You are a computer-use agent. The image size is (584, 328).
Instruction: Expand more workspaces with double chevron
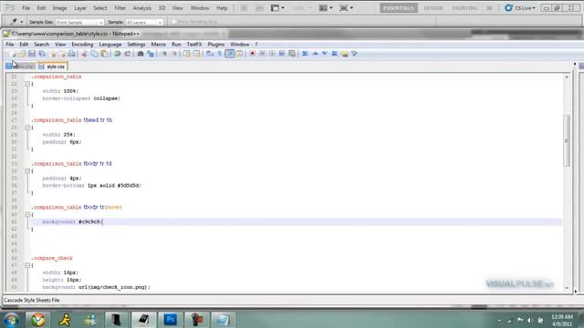pos(489,8)
